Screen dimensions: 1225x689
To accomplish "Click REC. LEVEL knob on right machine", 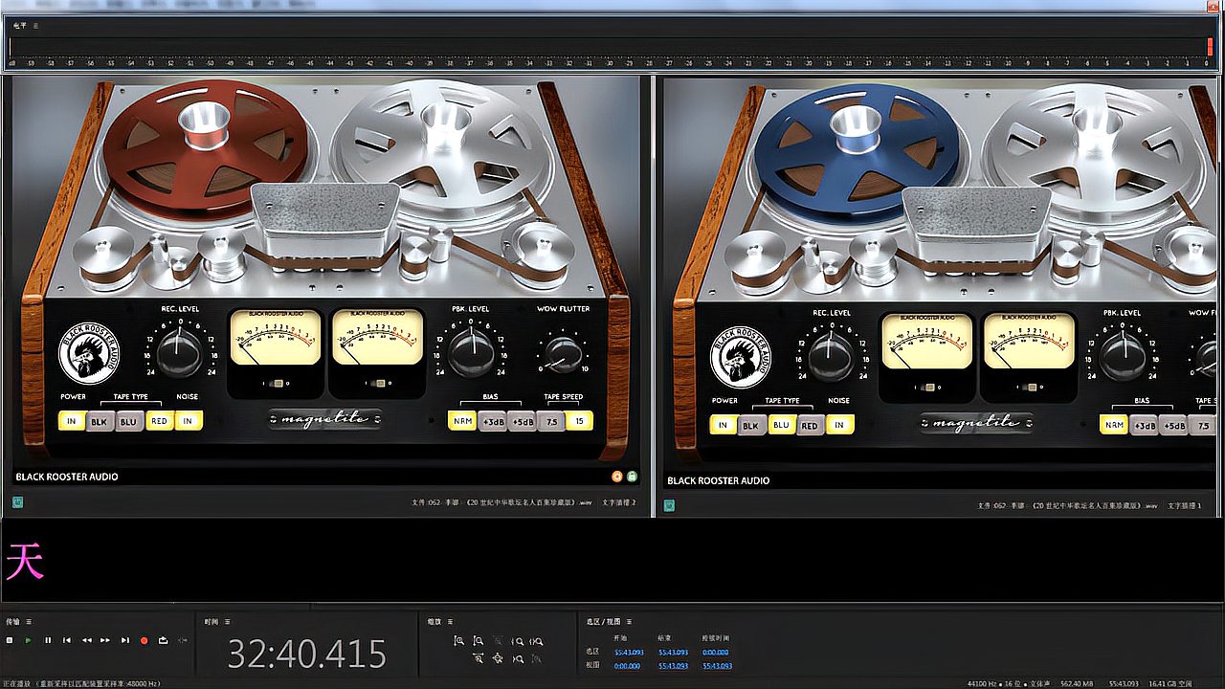I will pyautogui.click(x=831, y=358).
